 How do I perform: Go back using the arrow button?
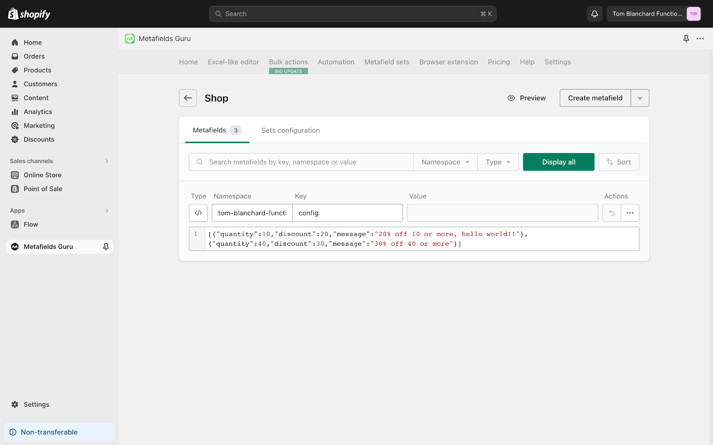point(188,98)
